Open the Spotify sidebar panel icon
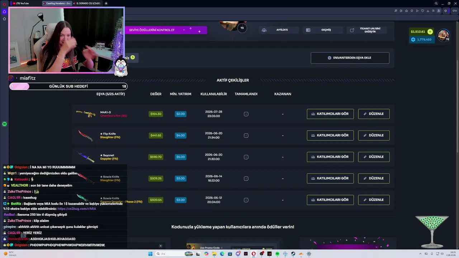The height and width of the screenshot is (258, 459). (x=4, y=124)
